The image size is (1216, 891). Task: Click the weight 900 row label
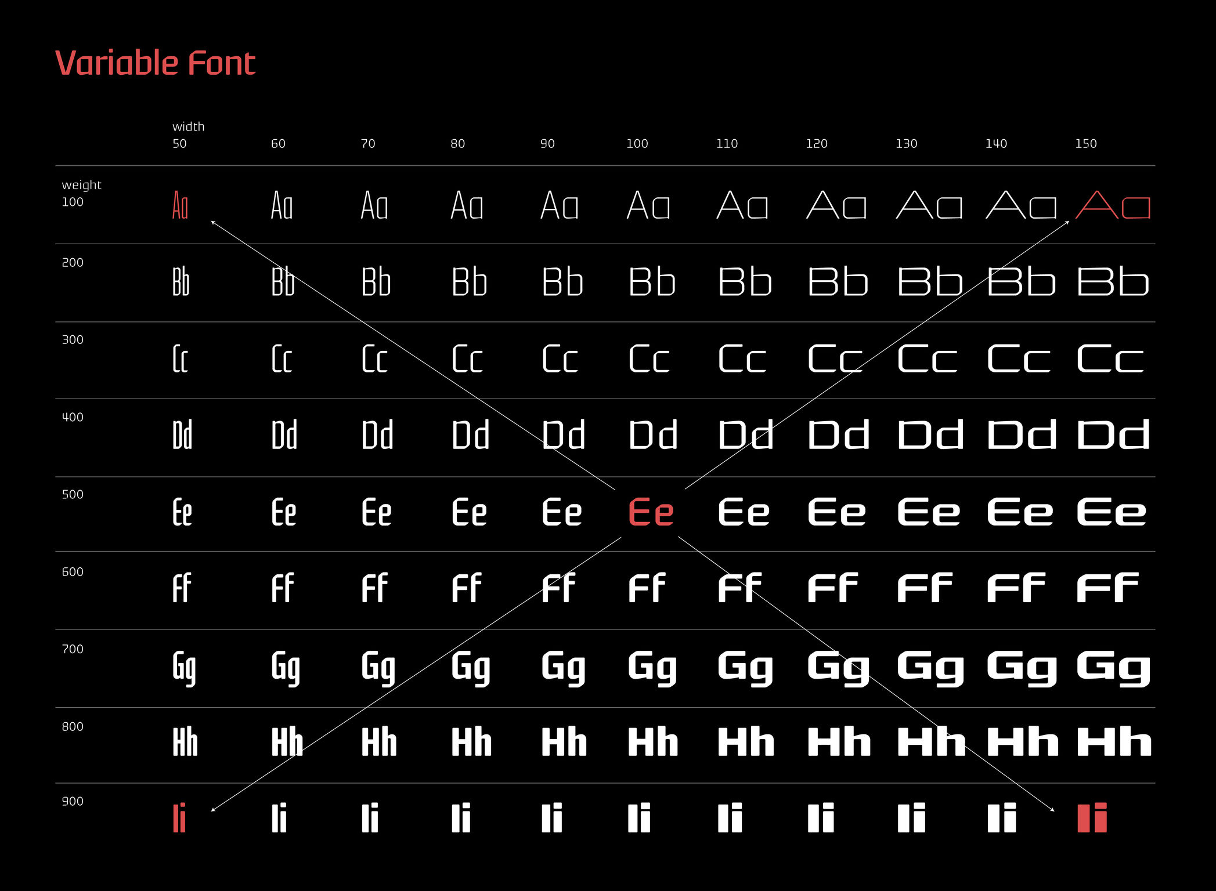coord(73,802)
